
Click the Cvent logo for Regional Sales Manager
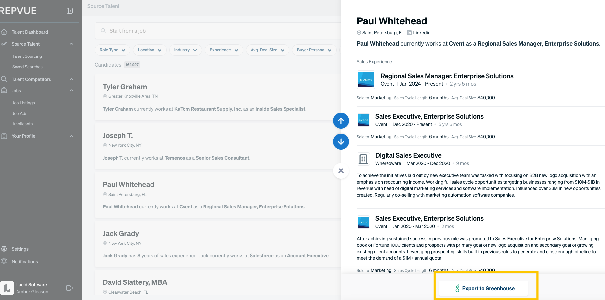[366, 80]
